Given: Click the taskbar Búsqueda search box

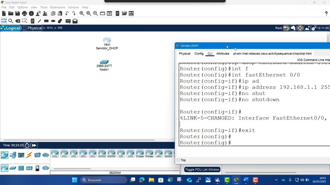Looking at the screenshot, I should (103, 180).
